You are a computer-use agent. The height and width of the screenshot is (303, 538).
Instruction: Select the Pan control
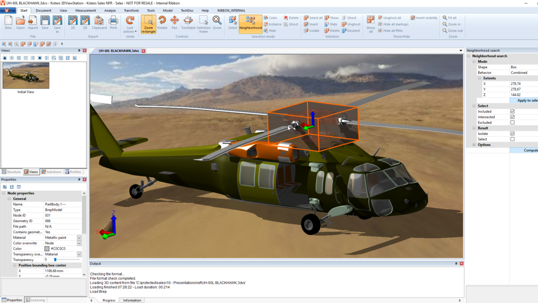click(x=174, y=23)
